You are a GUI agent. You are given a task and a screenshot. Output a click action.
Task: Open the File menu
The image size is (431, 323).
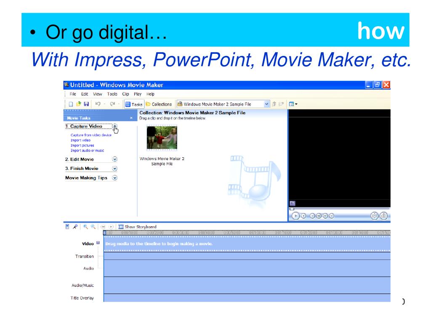tap(73, 94)
